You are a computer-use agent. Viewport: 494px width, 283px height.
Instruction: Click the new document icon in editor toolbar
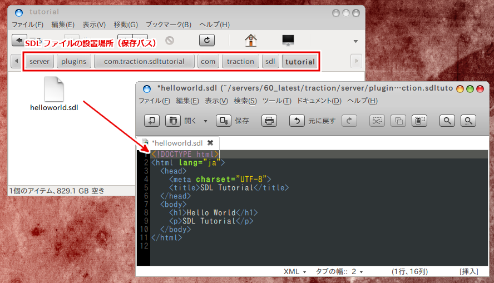[152, 121]
